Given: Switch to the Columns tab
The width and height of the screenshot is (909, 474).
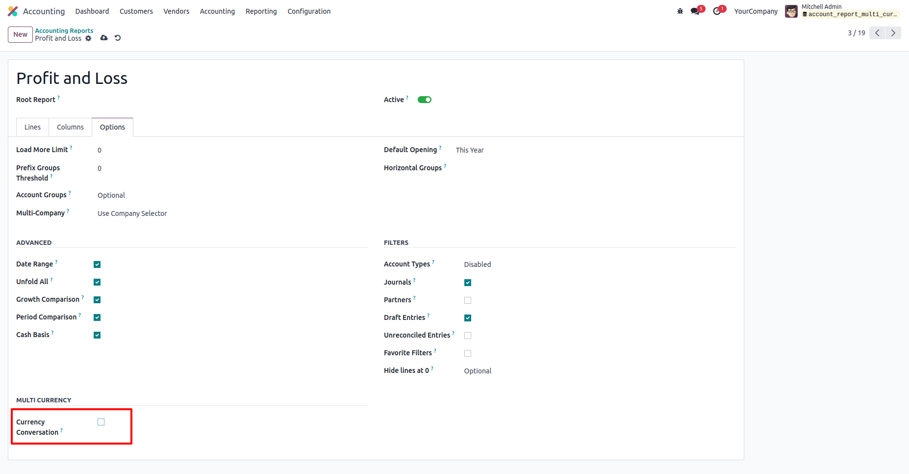Looking at the screenshot, I should (x=70, y=127).
